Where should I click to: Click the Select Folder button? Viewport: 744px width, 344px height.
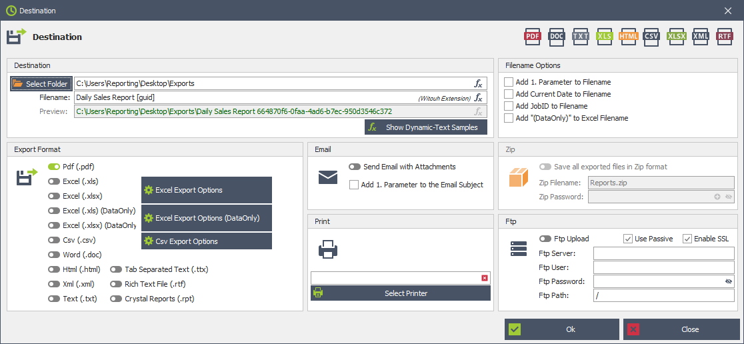41,83
